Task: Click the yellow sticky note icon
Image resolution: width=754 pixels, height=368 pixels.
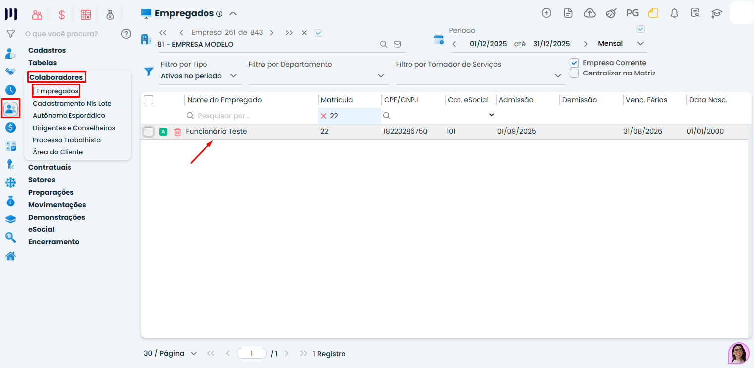Action: [x=653, y=13]
